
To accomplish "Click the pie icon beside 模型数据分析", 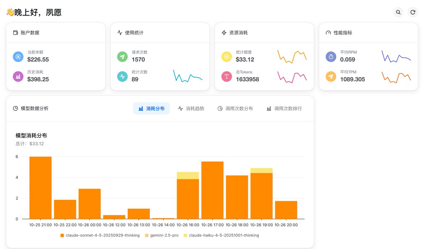I will click(15, 108).
